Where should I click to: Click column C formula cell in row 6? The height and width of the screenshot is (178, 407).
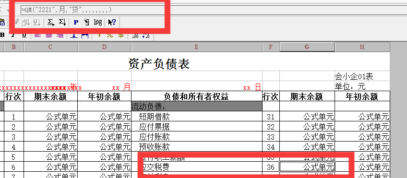[50, 167]
